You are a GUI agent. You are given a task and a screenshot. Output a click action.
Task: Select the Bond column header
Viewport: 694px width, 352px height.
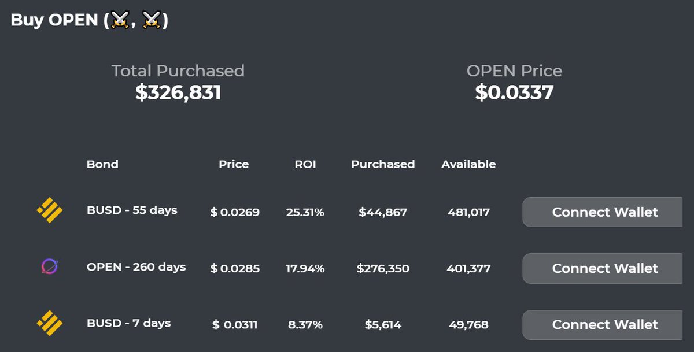102,164
